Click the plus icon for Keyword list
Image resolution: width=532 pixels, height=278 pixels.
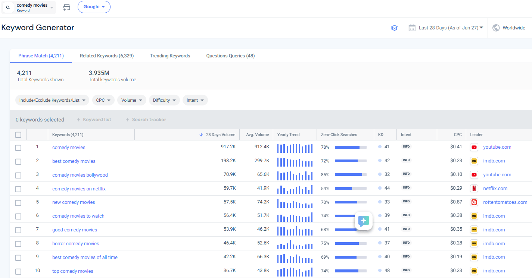pyautogui.click(x=78, y=120)
